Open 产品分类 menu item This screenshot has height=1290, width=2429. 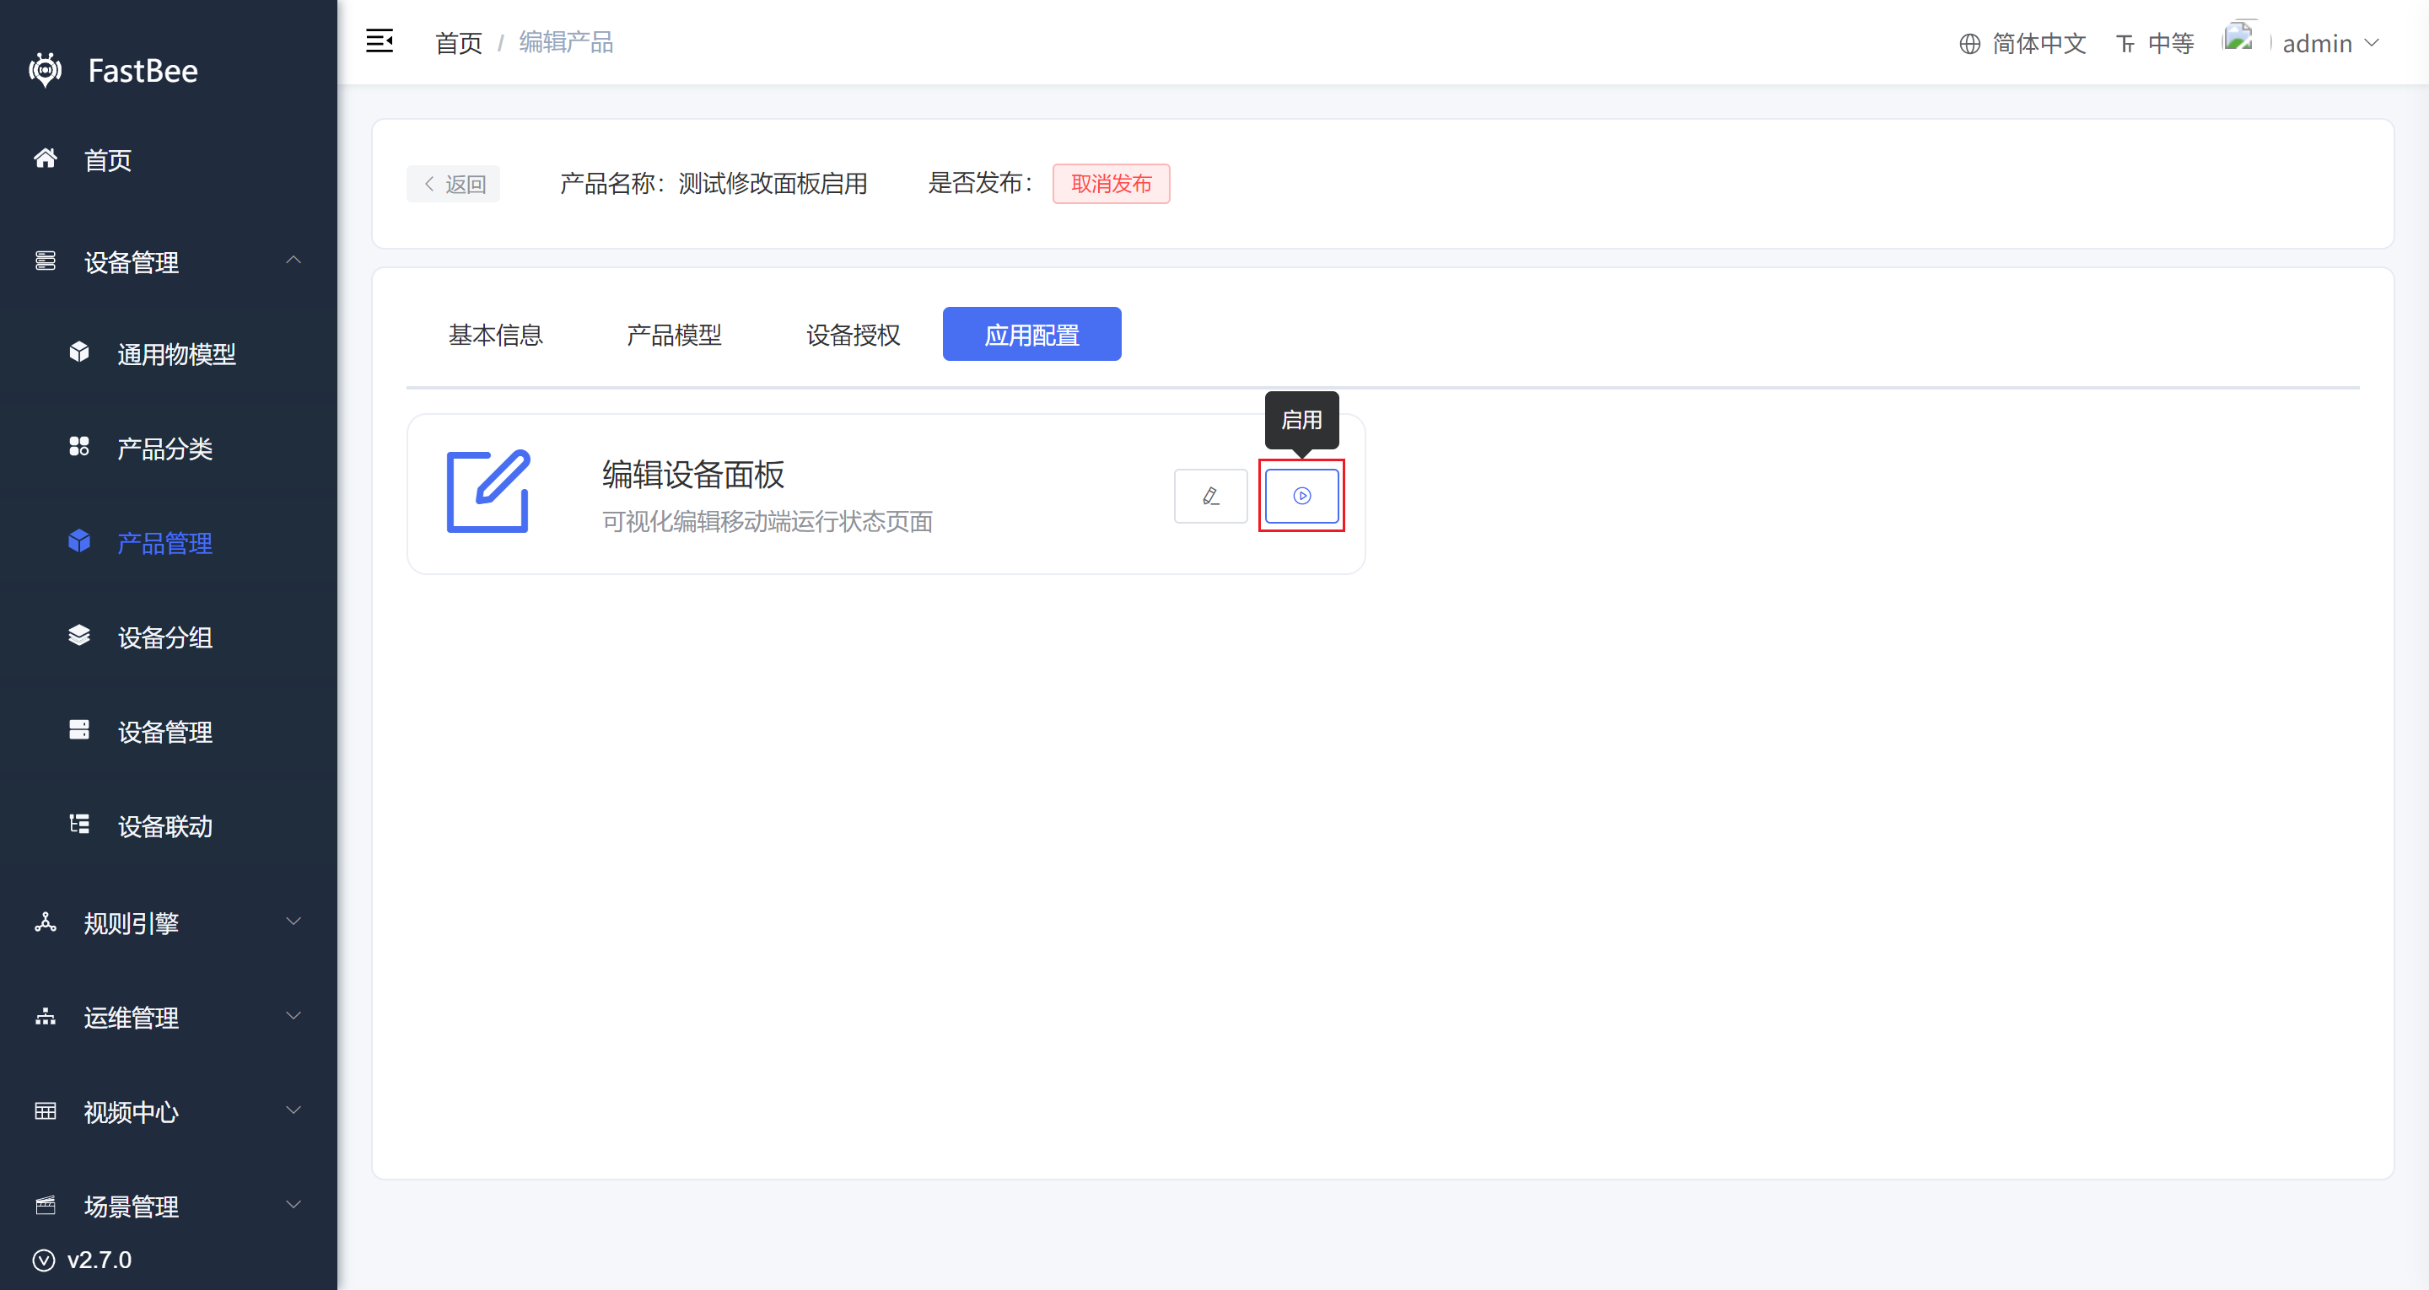click(169, 448)
